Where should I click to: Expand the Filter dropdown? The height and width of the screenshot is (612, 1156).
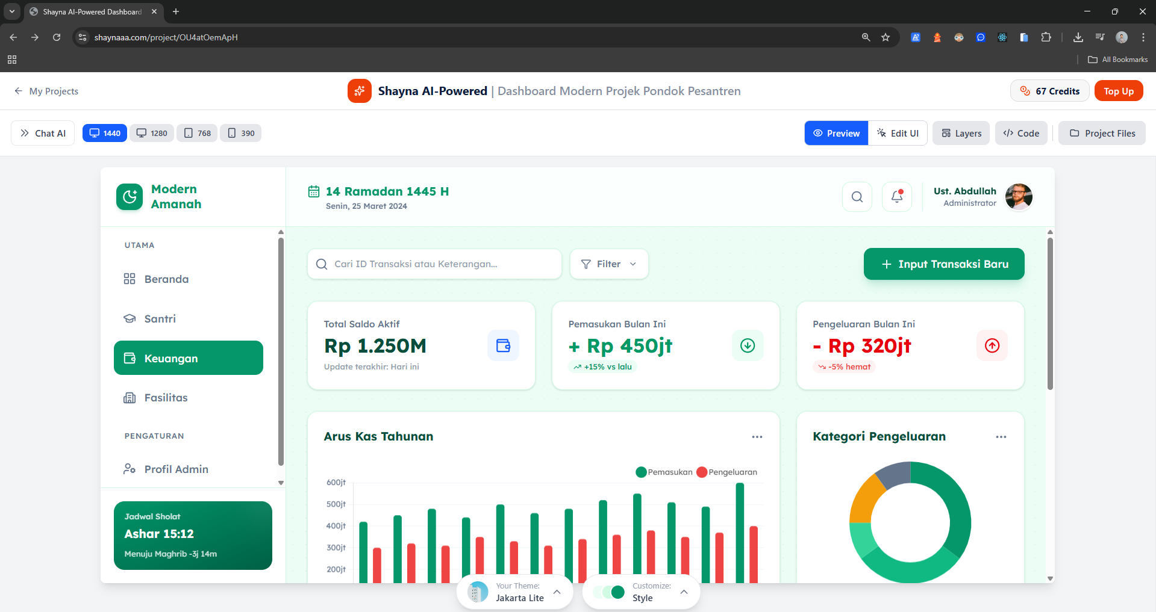608,264
